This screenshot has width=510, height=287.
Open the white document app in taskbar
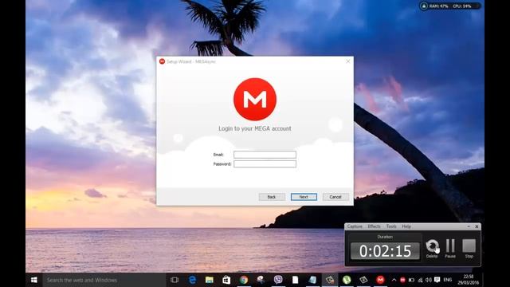(295, 280)
